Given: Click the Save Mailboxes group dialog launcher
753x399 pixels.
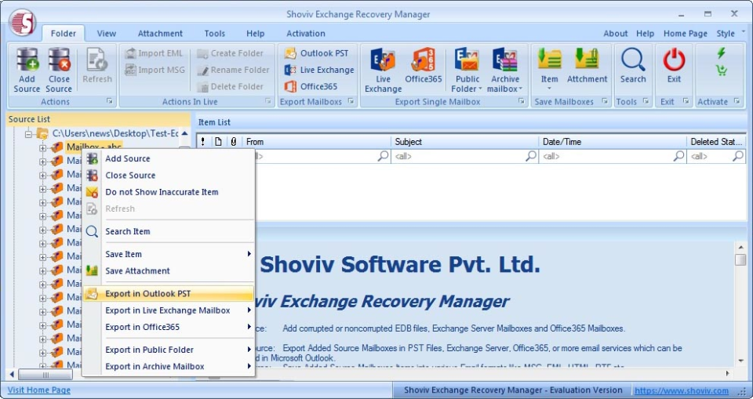Looking at the screenshot, I should 605,101.
